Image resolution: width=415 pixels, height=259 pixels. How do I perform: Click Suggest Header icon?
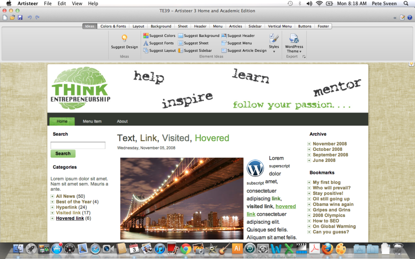tap(224, 36)
